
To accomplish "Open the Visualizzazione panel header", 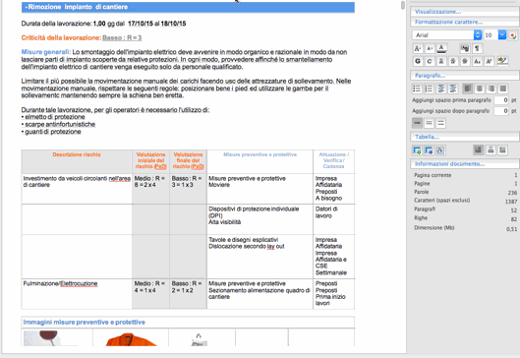I will (465, 12).
